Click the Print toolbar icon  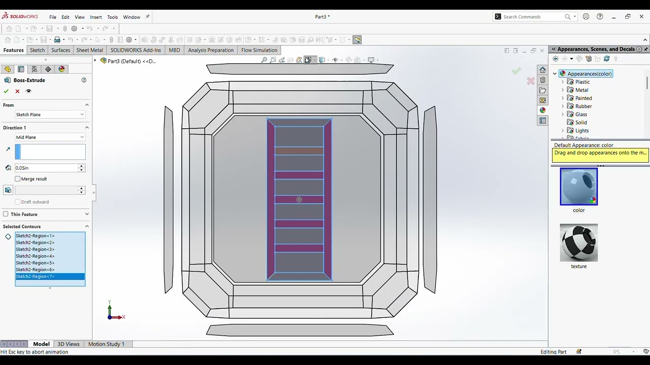coord(57,40)
